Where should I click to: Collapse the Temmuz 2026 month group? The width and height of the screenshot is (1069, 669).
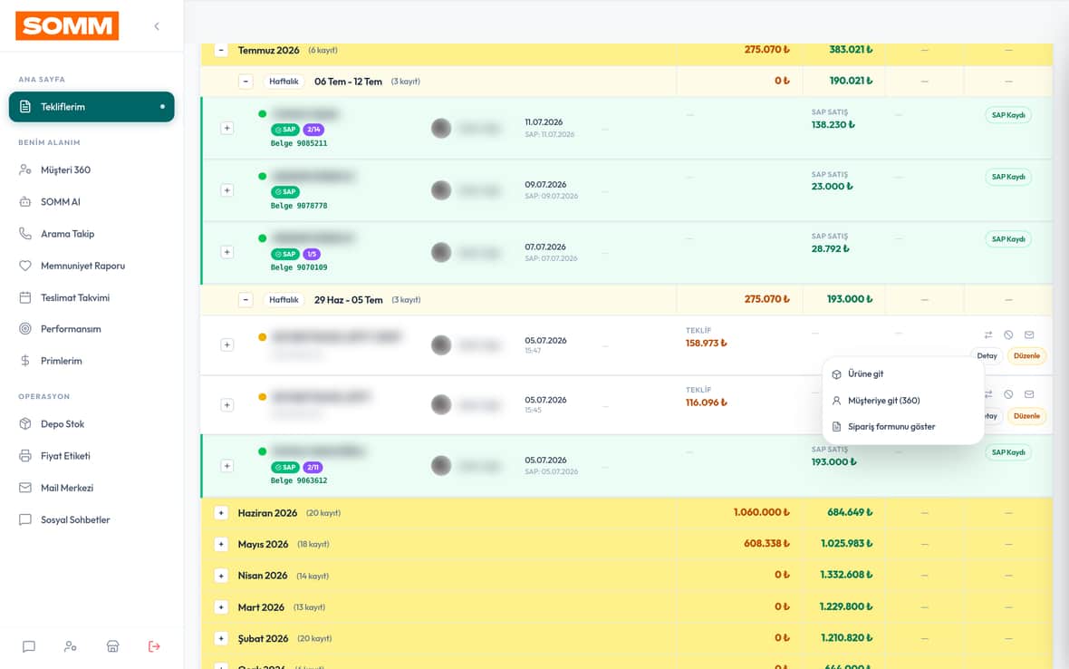[x=221, y=51]
